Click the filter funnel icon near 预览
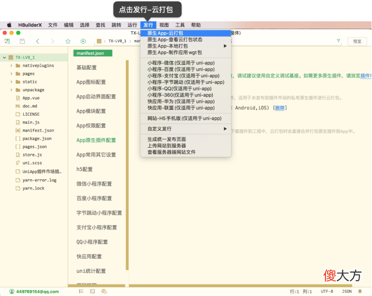This screenshot has height=296, width=372. 338,41
